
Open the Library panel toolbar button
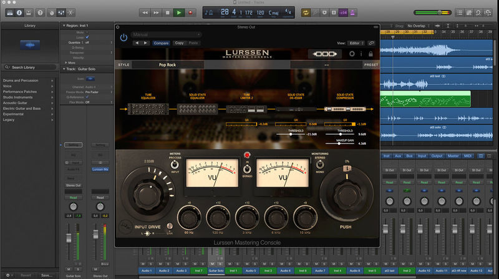(x=10, y=12)
